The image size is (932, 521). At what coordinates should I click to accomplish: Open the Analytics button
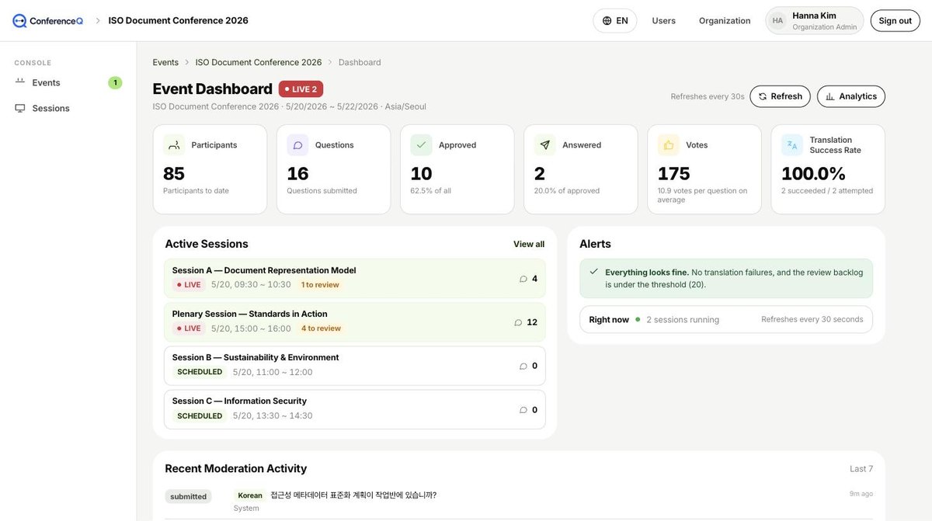850,96
